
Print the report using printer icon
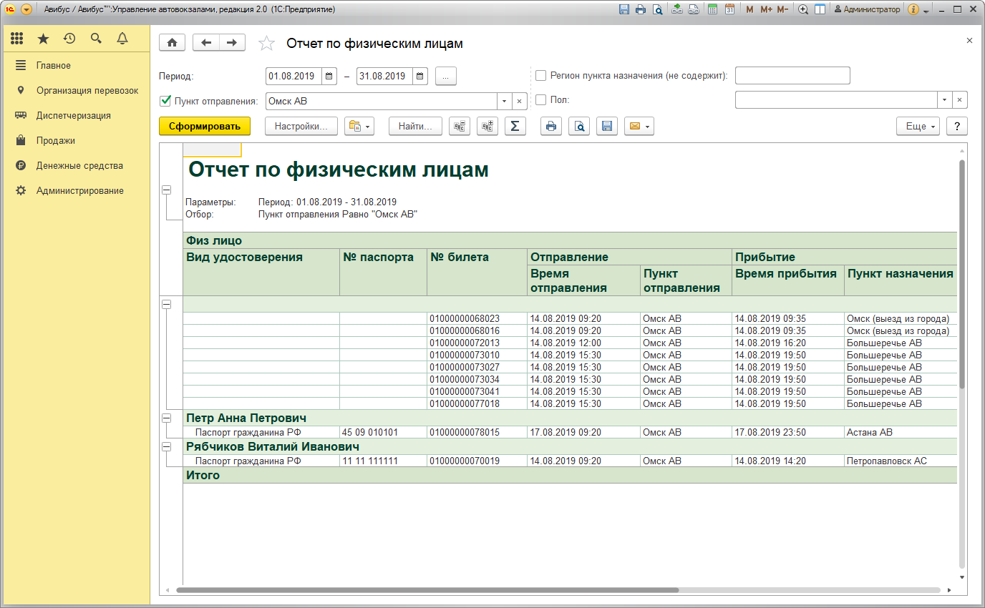(550, 127)
